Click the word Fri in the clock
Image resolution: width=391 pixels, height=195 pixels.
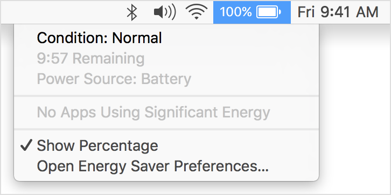(x=306, y=12)
